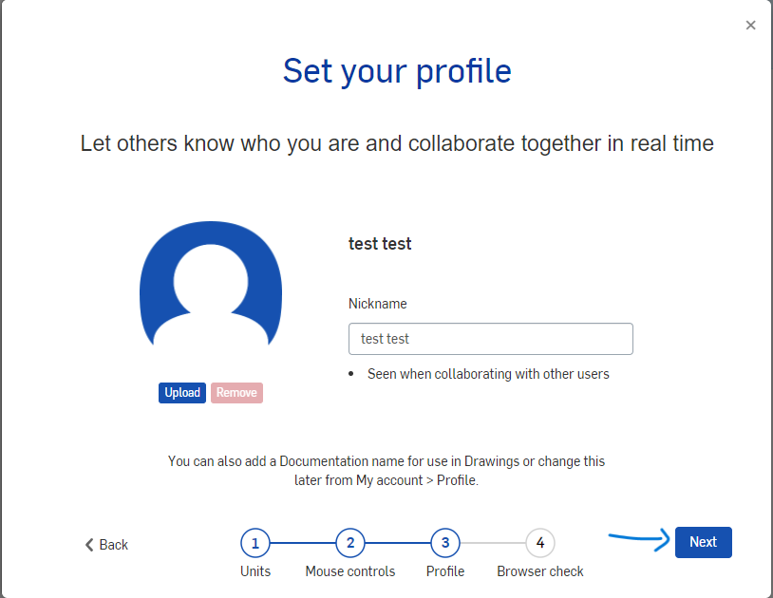This screenshot has width=773, height=598.
Task: Select the step 2 circle
Action: click(x=350, y=544)
